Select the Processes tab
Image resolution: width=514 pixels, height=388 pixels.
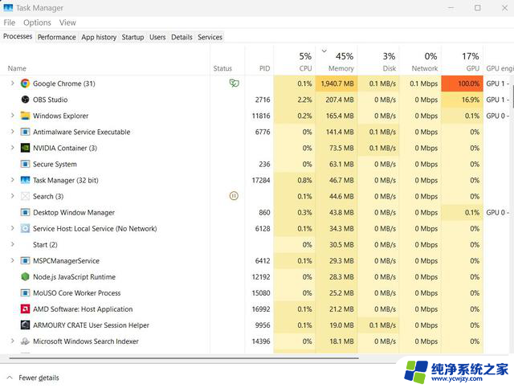(x=18, y=36)
